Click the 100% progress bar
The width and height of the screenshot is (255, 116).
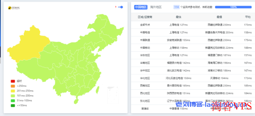point(233,7)
